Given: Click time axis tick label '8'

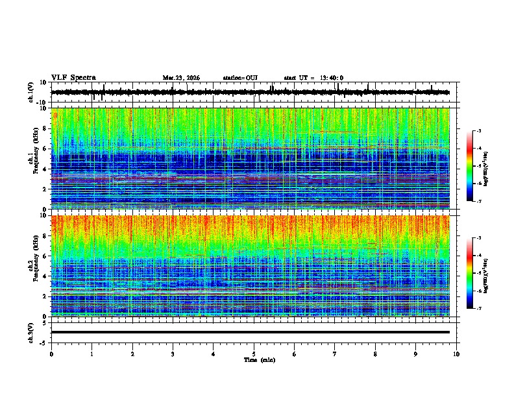Looking at the screenshot, I should [375, 354].
